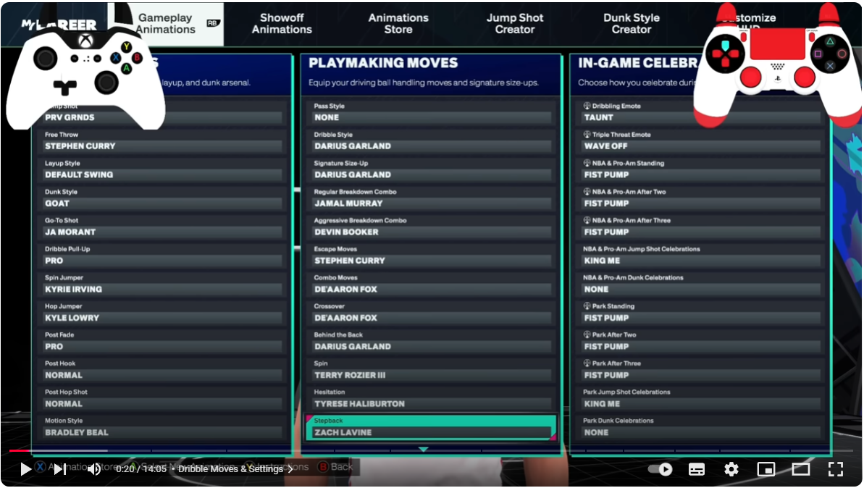Select Park After Three Fist Pump
This screenshot has width=864, height=488.
(700, 370)
